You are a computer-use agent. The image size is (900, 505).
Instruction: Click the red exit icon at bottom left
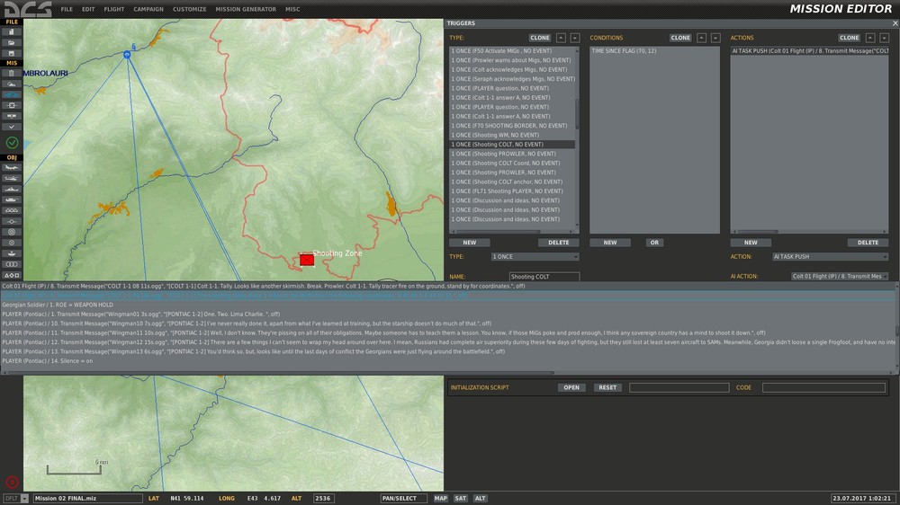pyautogui.click(x=12, y=482)
